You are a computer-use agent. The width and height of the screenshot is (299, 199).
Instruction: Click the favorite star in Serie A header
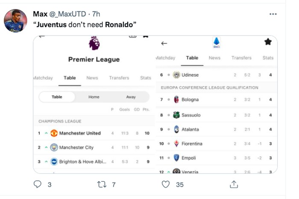pyautogui.click(x=268, y=42)
